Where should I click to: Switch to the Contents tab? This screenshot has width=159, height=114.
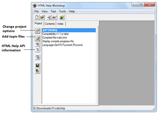pyautogui.click(x=50, y=24)
